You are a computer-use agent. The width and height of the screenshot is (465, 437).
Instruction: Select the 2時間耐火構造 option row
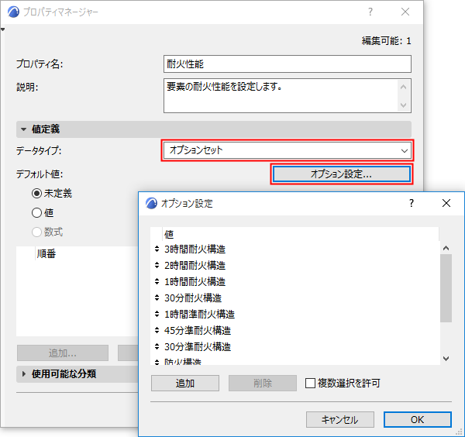coord(295,265)
